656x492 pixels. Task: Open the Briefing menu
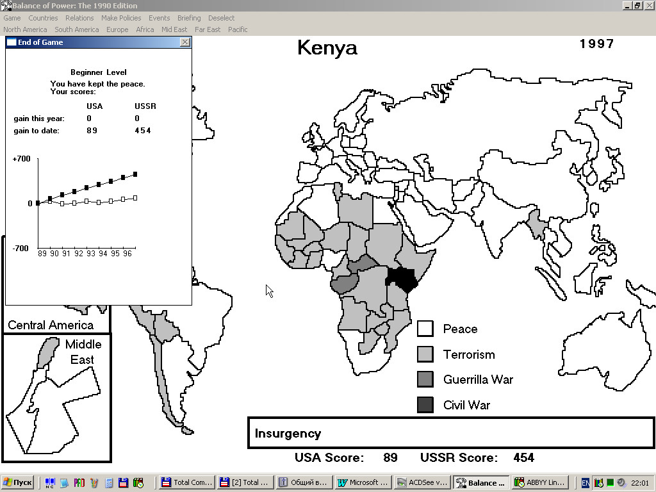pyautogui.click(x=189, y=18)
